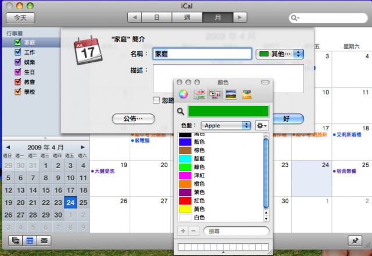Click the iCal calendar icon in dialog
This screenshot has width=372, height=256.
click(88, 51)
